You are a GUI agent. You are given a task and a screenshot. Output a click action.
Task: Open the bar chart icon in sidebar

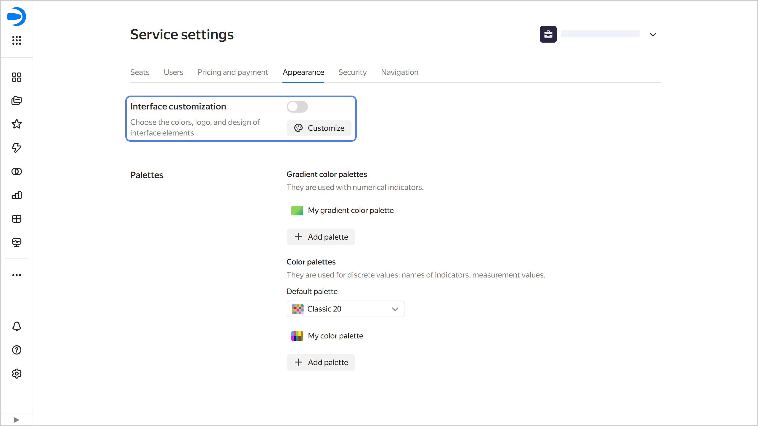click(x=17, y=195)
